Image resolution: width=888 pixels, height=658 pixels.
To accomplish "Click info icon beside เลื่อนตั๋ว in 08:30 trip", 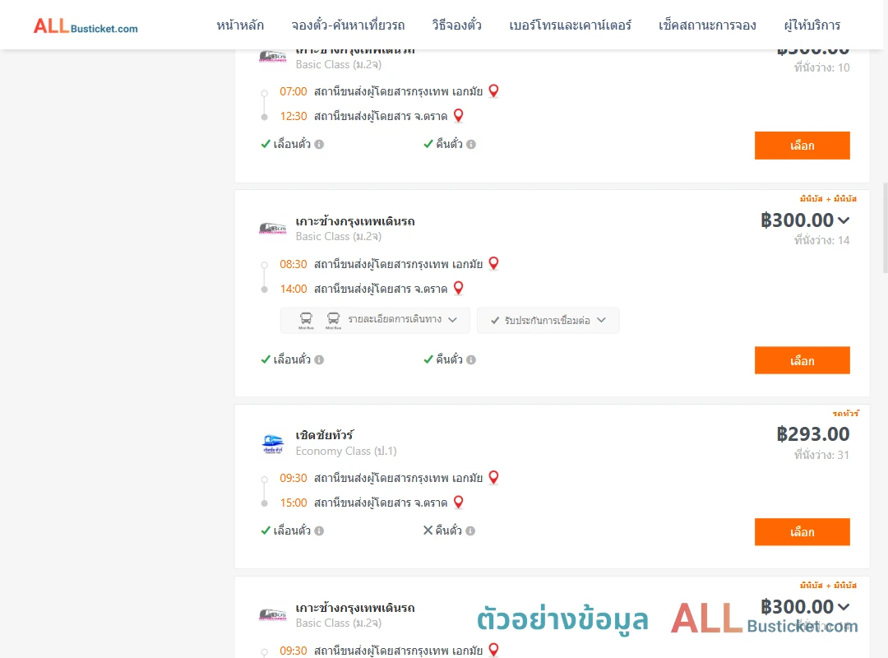I will [x=319, y=360].
